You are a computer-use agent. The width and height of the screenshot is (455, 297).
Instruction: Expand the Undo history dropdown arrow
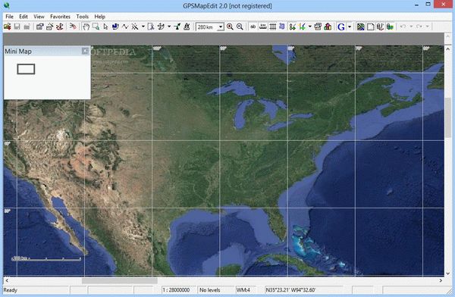pos(411,27)
